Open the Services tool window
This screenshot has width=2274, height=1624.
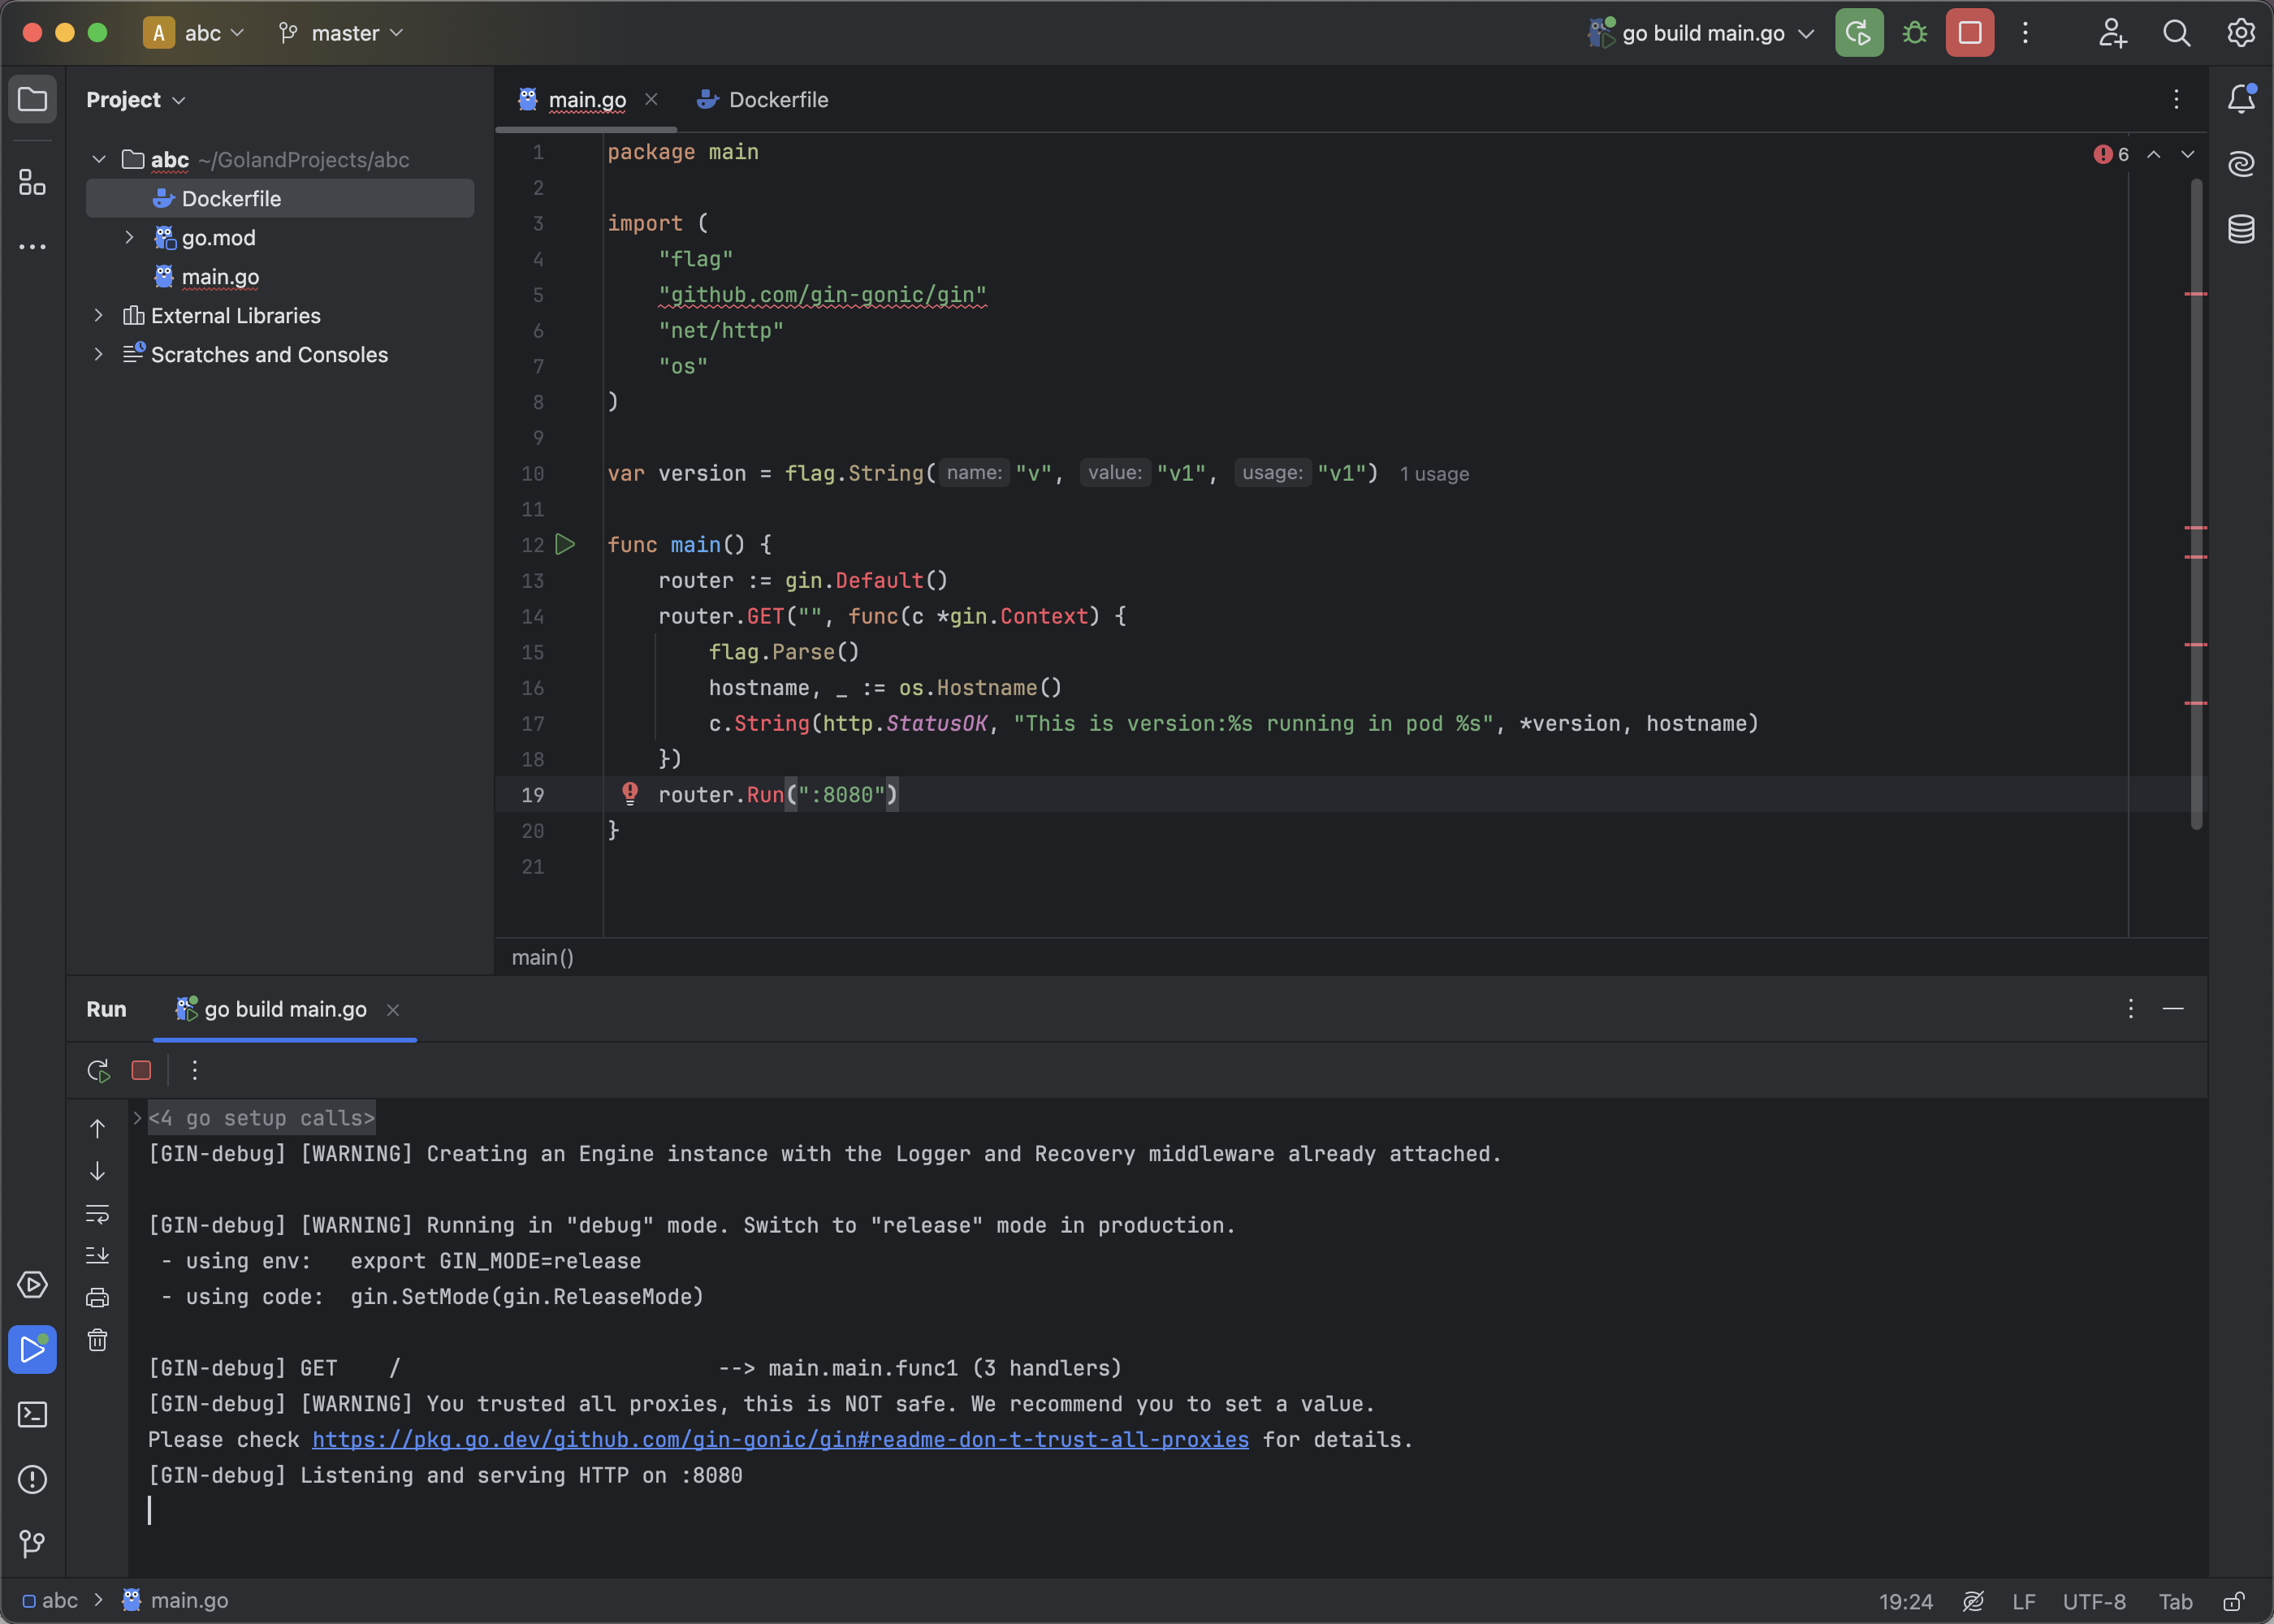pos(32,1285)
